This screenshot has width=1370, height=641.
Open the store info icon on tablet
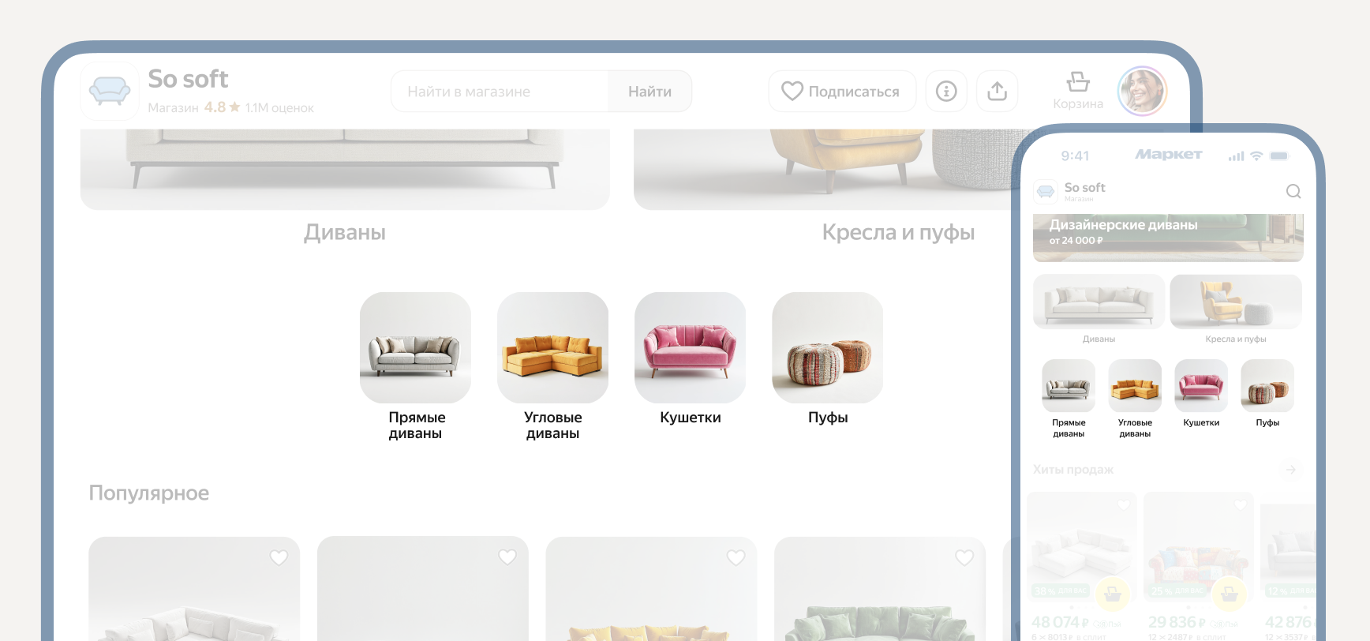(946, 92)
